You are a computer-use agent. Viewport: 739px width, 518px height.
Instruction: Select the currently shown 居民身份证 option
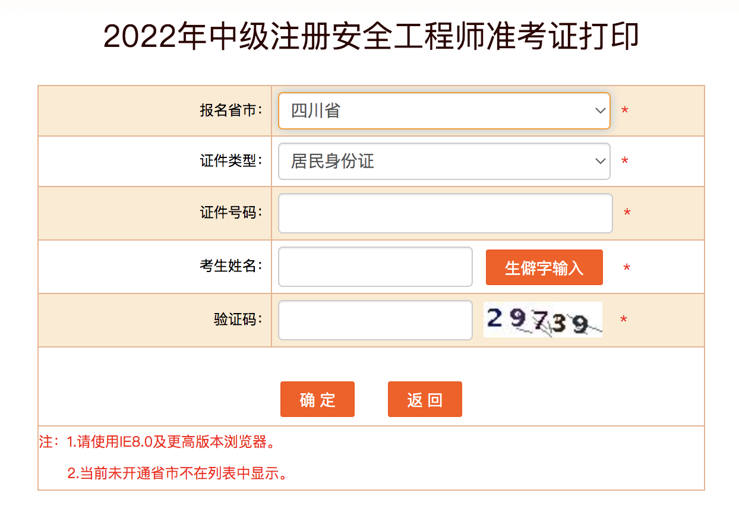click(x=443, y=161)
